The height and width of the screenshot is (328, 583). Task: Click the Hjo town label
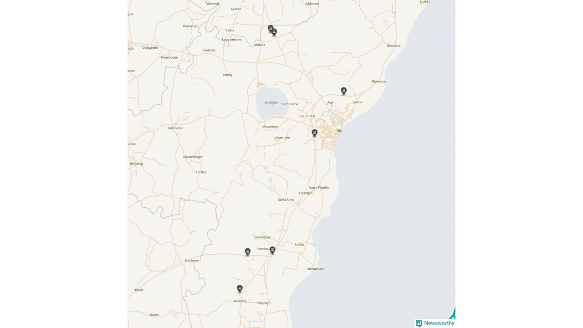(339, 130)
